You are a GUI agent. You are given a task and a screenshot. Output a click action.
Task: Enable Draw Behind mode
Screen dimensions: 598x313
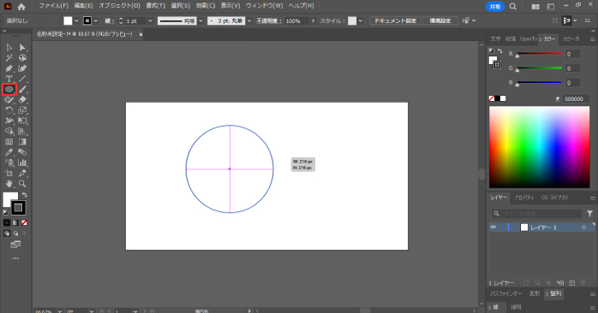(15, 233)
